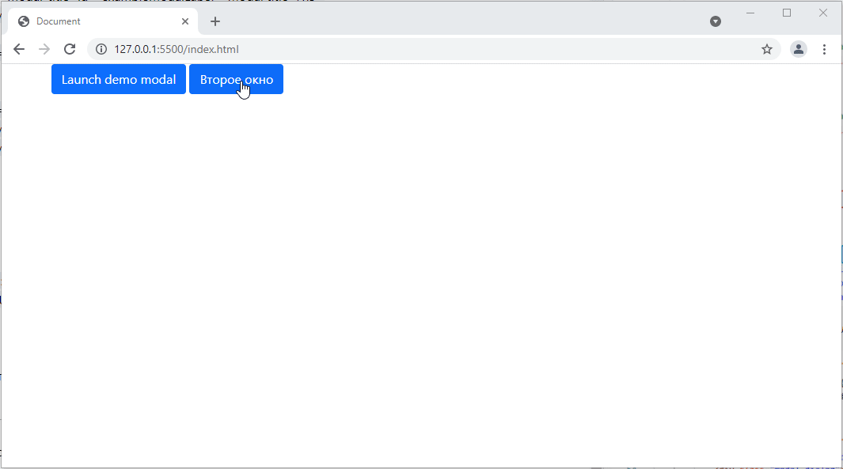Image resolution: width=843 pixels, height=469 pixels.
Task: Focus the address bar showing 127.0.0.1:5500/index.html
Action: coord(396,49)
